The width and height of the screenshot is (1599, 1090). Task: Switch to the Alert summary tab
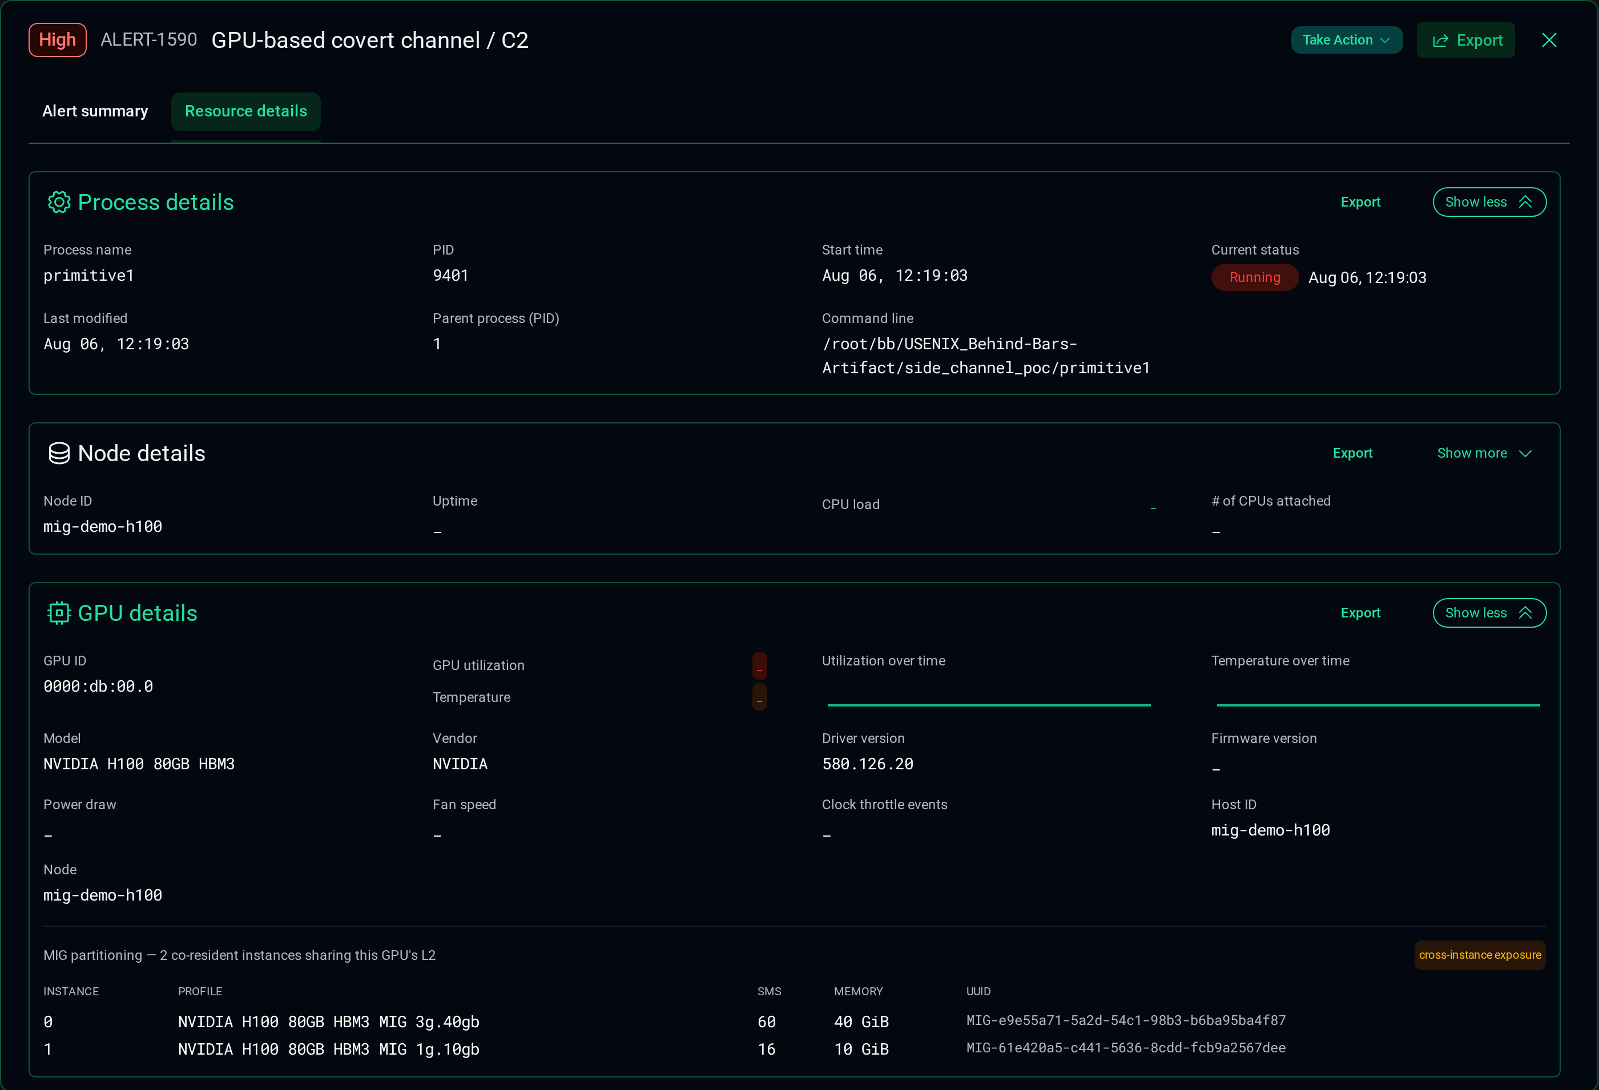click(95, 111)
